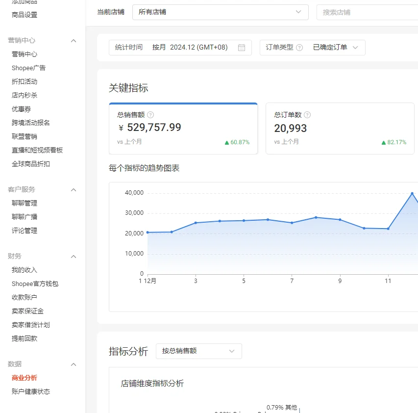Open the calendar date picker icon
This screenshot has height=413, width=418.
[241, 47]
